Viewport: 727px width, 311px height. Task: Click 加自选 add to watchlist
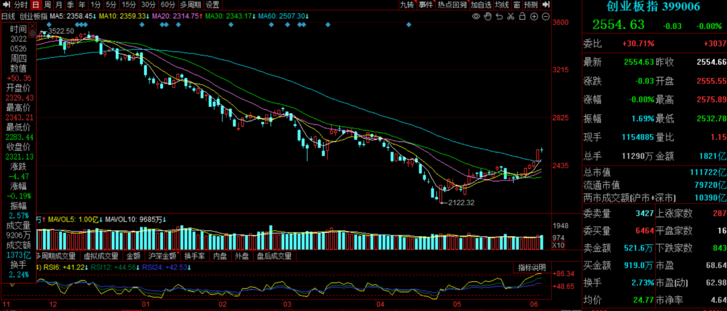coord(481,5)
